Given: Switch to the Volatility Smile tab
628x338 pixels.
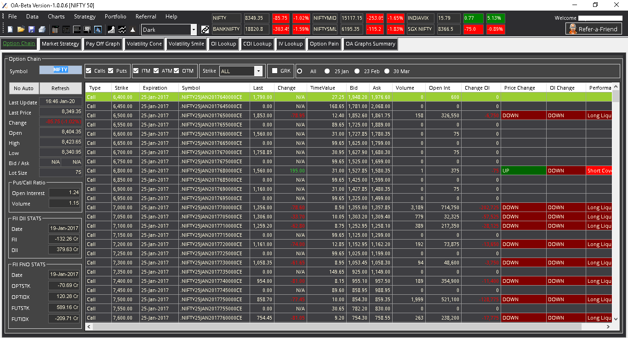Looking at the screenshot, I should 186,44.
